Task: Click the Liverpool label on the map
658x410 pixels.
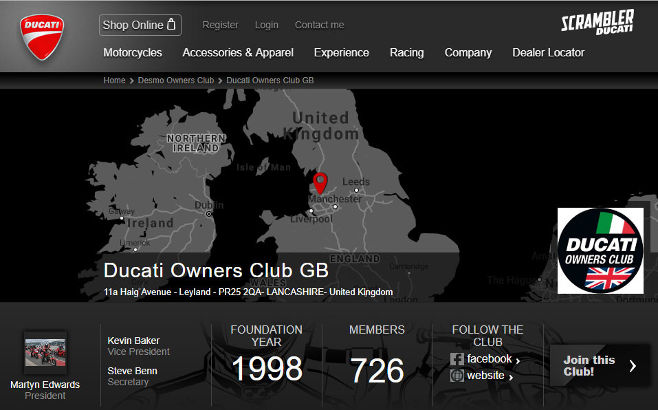Action: pyautogui.click(x=311, y=219)
